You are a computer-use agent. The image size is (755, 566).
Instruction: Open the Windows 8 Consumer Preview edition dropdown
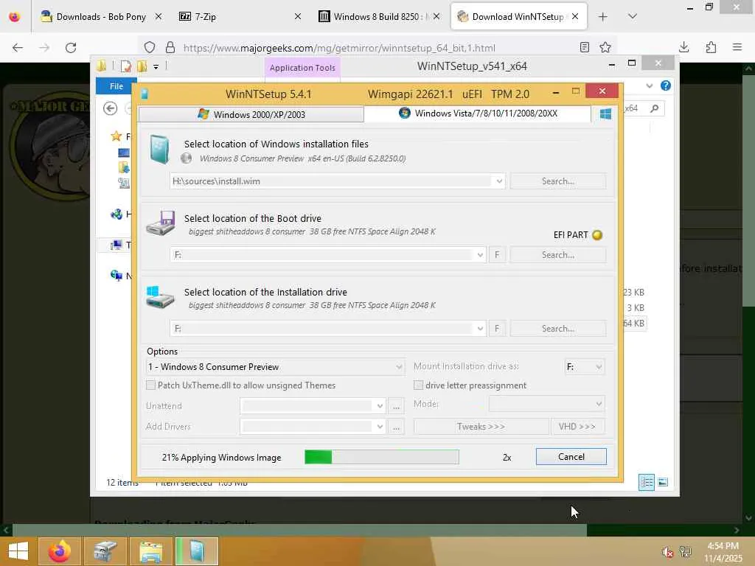tap(274, 367)
